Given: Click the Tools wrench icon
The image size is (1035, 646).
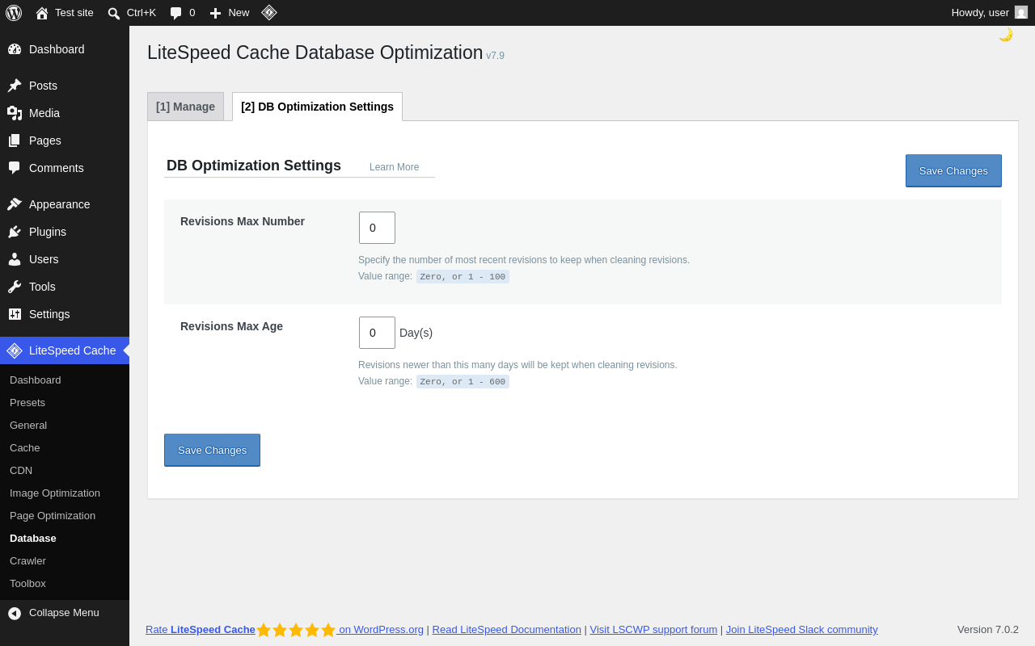Looking at the screenshot, I should (15, 287).
